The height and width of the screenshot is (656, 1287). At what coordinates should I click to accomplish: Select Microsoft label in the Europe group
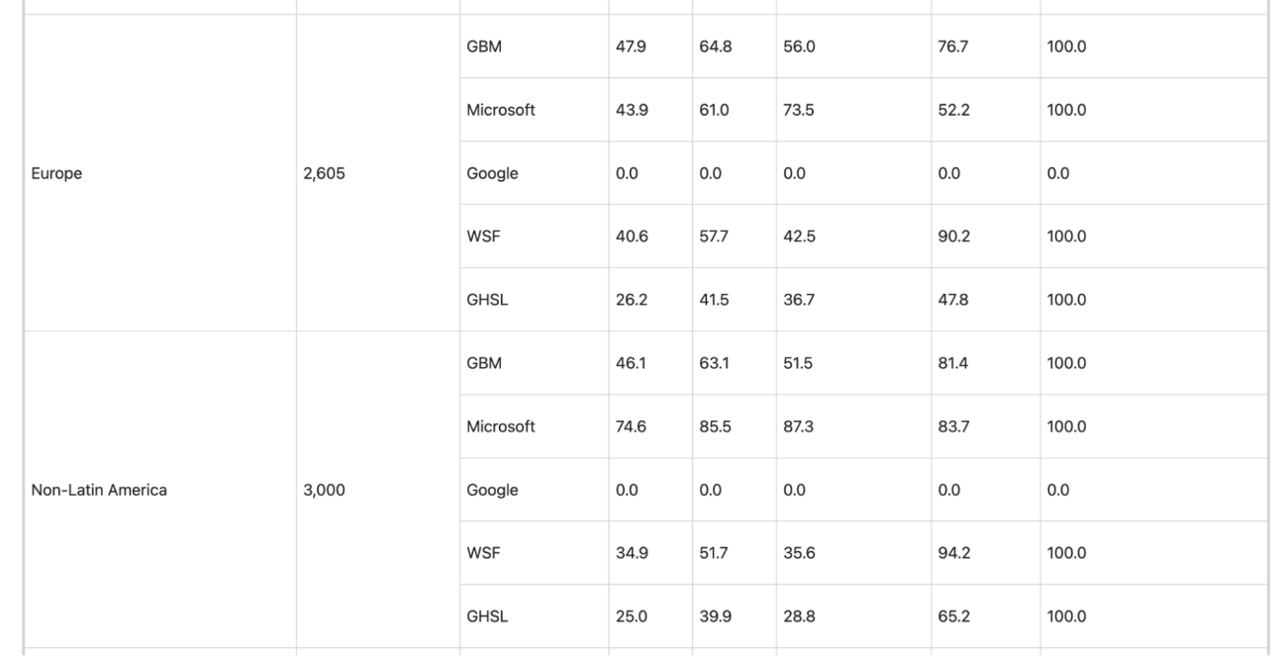(501, 110)
